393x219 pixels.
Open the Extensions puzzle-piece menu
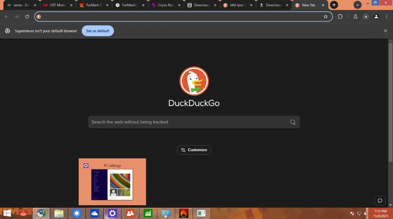click(340, 17)
